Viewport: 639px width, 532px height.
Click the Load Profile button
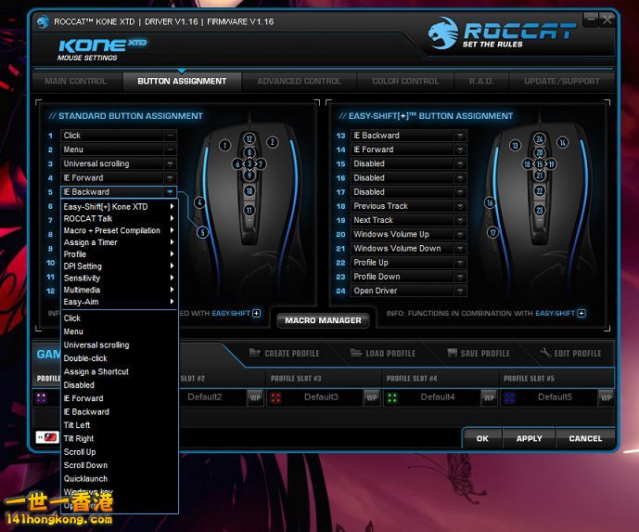pos(383,354)
